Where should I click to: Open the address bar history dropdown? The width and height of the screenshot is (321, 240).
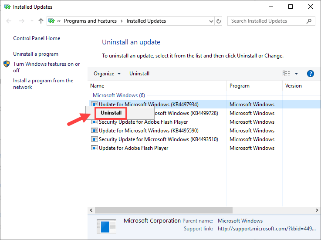[211, 21]
